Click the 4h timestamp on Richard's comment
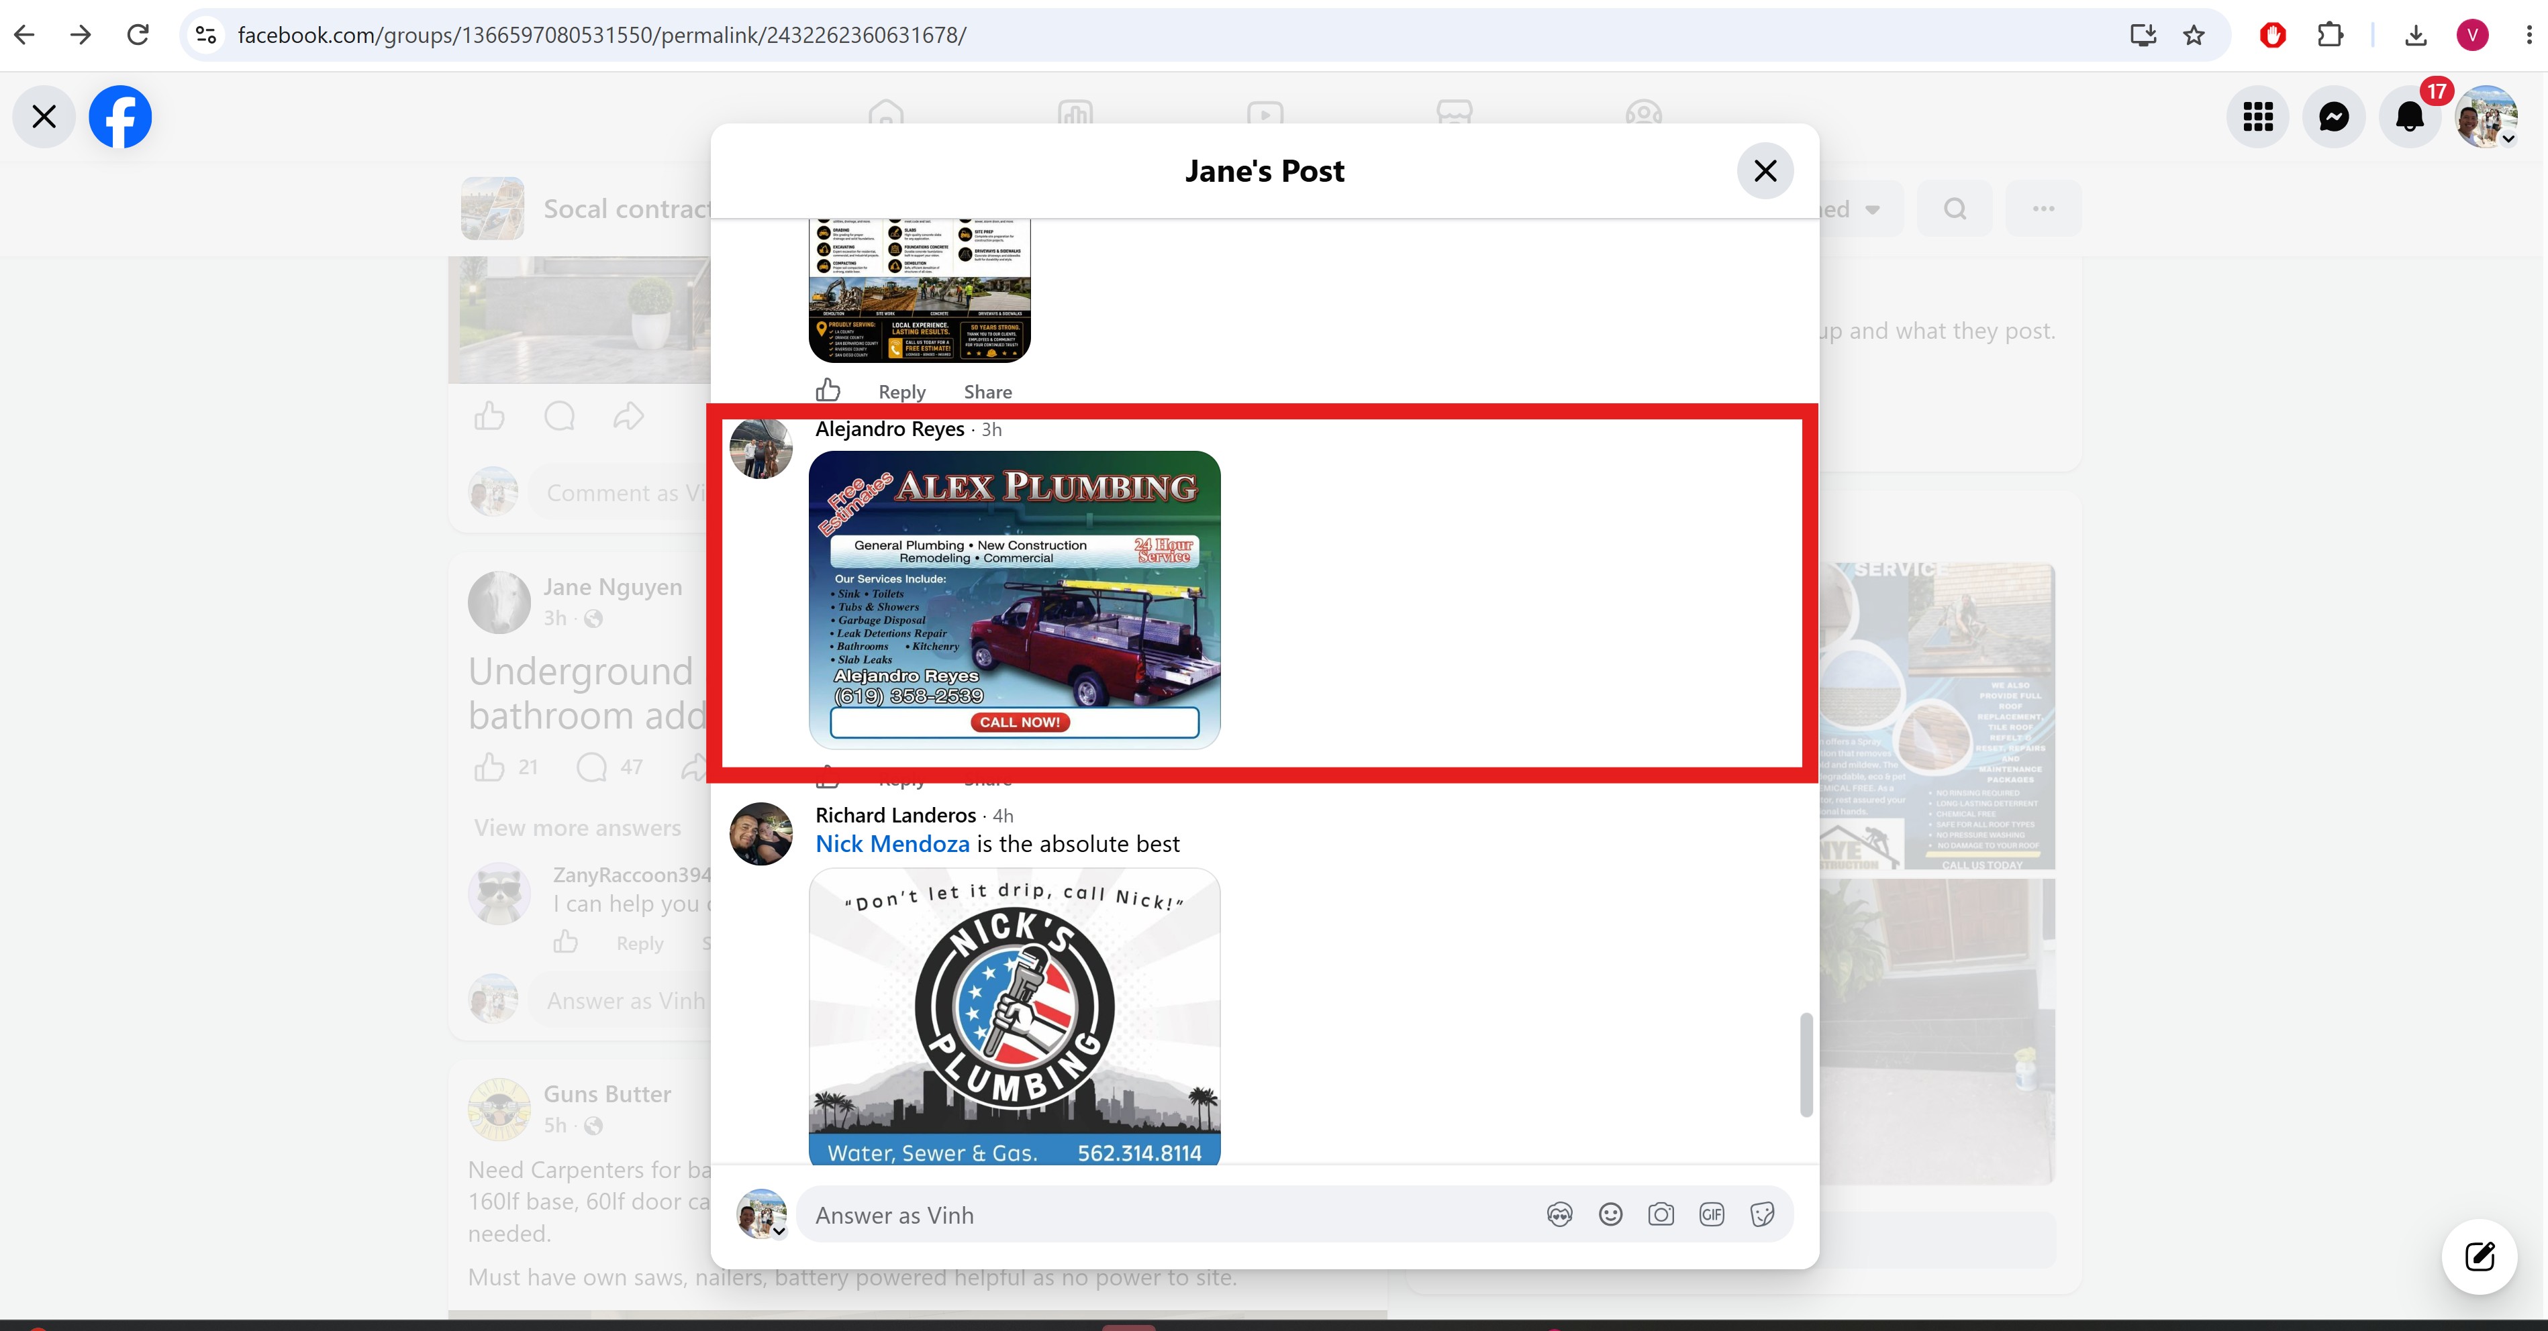The image size is (2548, 1331). coord(1003,816)
